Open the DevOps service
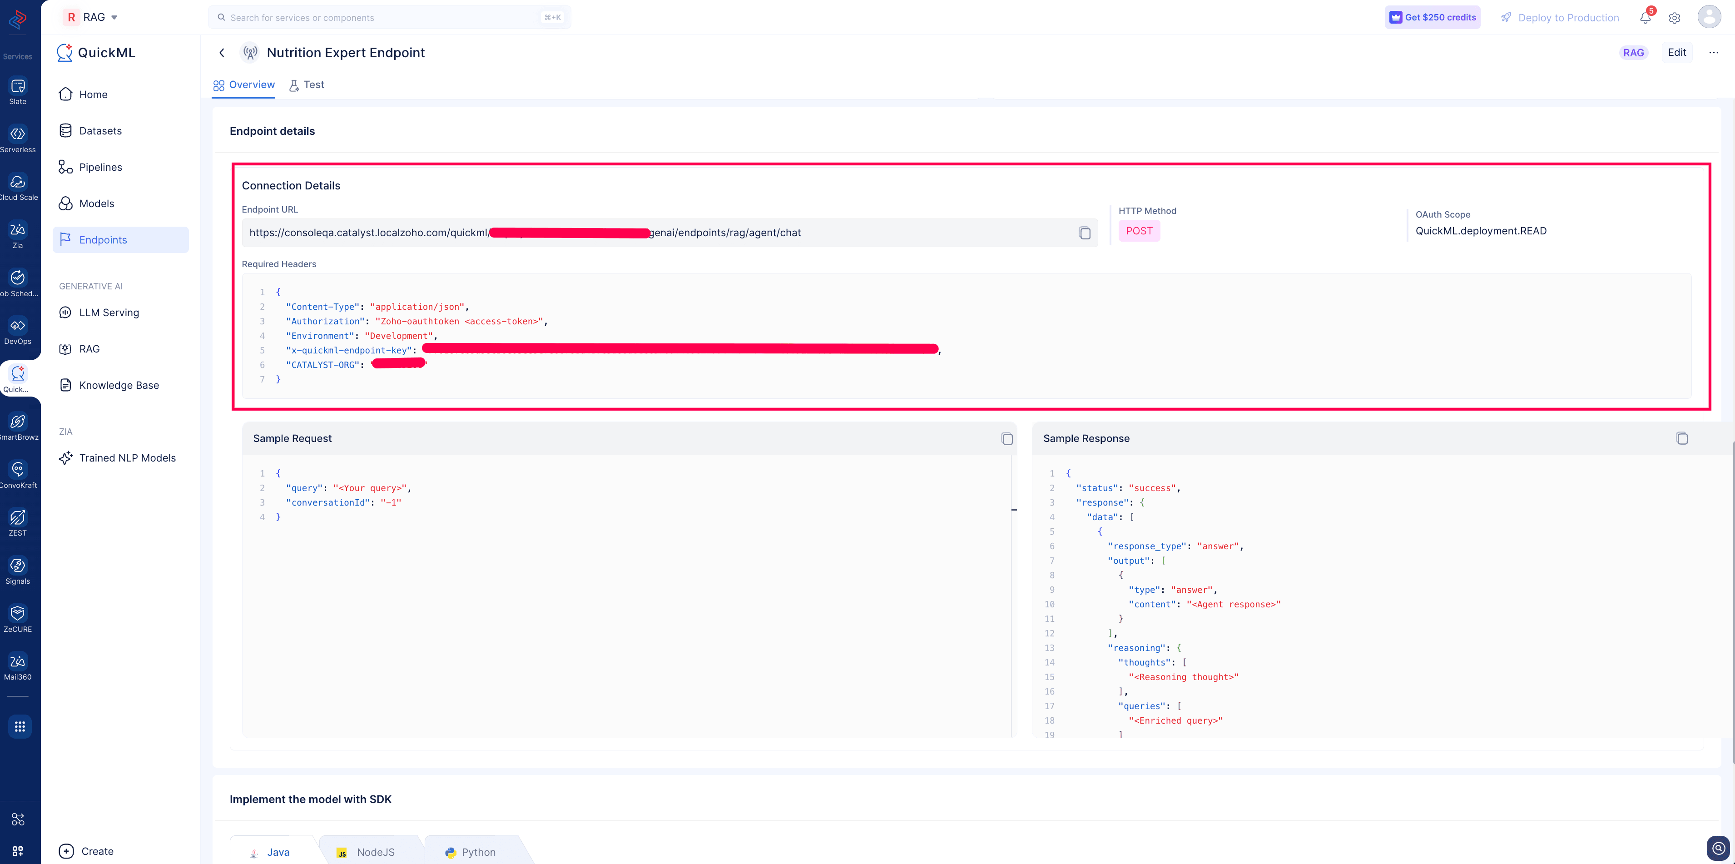 tap(18, 331)
